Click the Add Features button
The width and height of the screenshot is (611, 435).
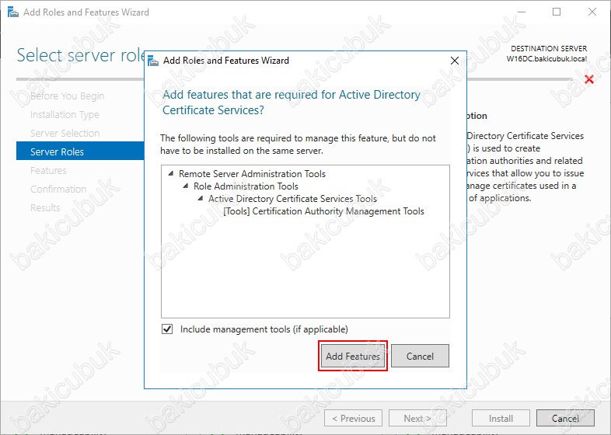click(353, 356)
